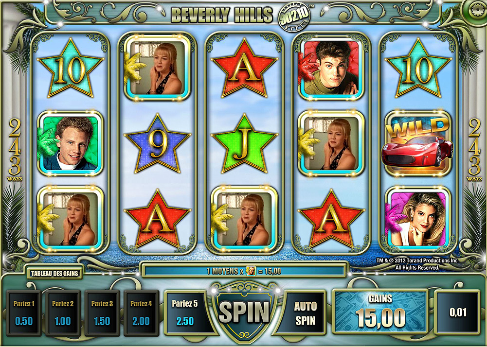Click the teal 10 star on the first reel
487x347 pixels.
pos(71,69)
